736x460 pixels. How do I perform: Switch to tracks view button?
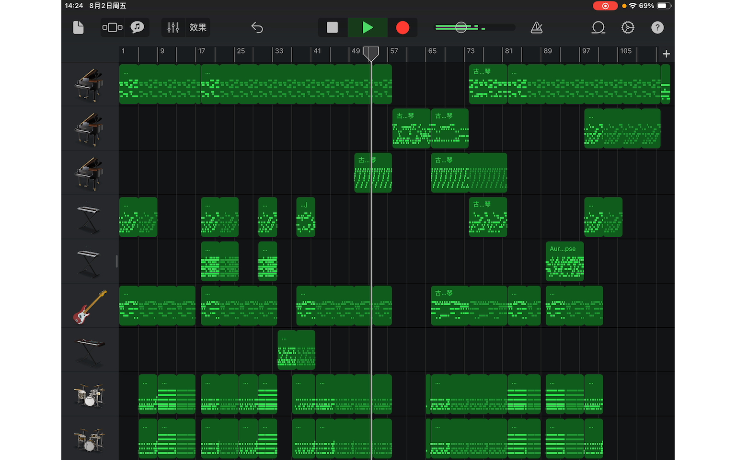click(113, 27)
